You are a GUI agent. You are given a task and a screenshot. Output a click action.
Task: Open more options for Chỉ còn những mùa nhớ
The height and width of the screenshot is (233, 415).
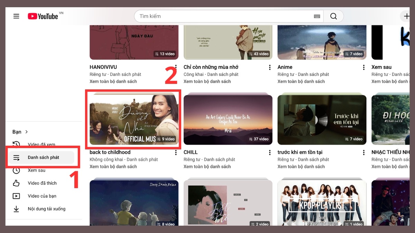[x=270, y=67]
